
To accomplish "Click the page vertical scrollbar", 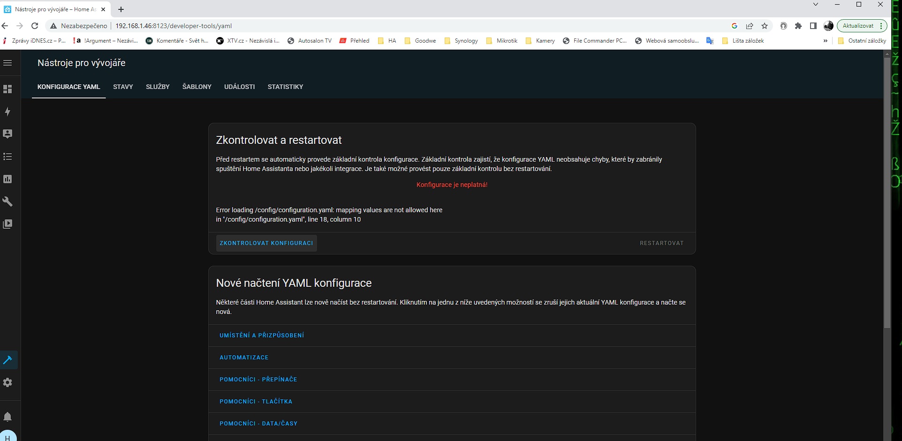I will [887, 192].
